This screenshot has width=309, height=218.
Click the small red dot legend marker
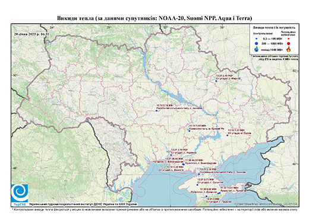[x=288, y=39]
